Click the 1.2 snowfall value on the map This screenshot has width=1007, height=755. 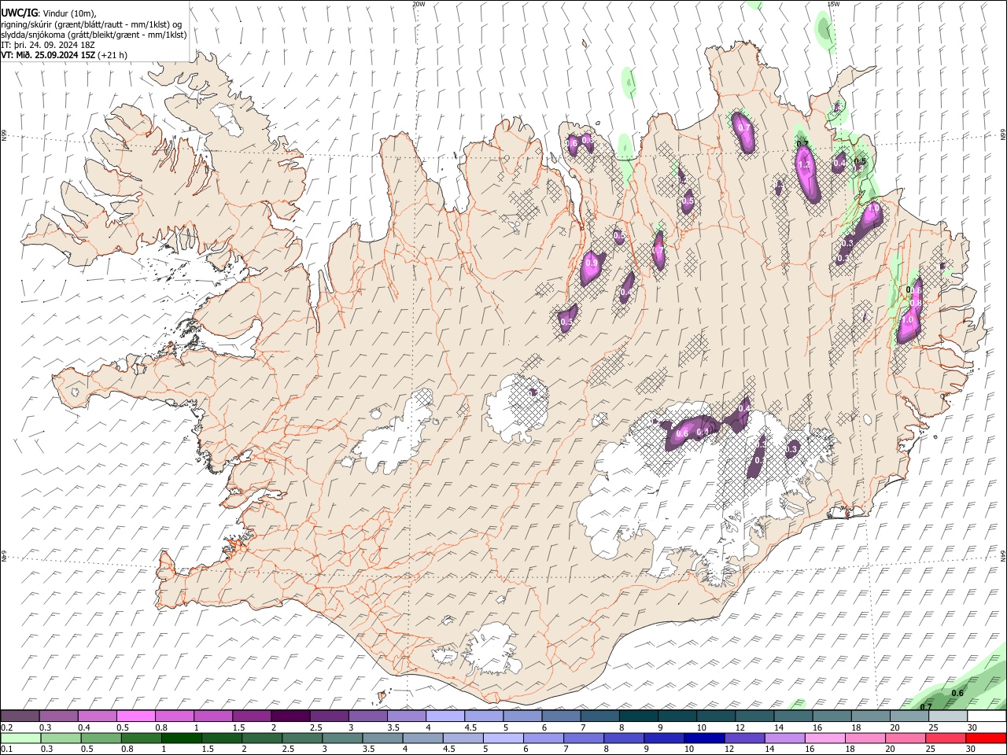803,165
